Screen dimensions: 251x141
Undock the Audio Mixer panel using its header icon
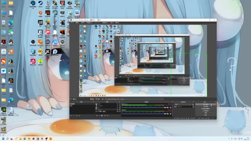(172, 102)
